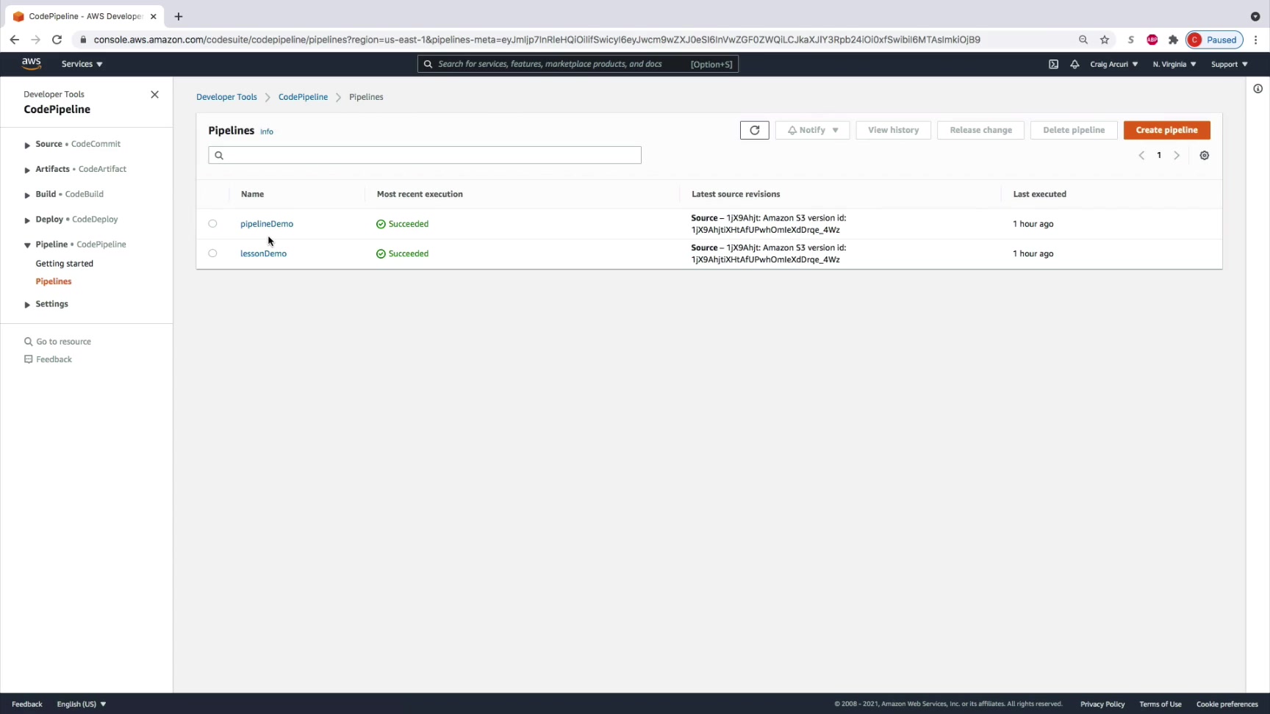
Task: Go to next page of pipelines
Action: pyautogui.click(x=1177, y=155)
